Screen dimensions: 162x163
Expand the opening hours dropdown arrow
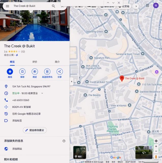point(42,93)
